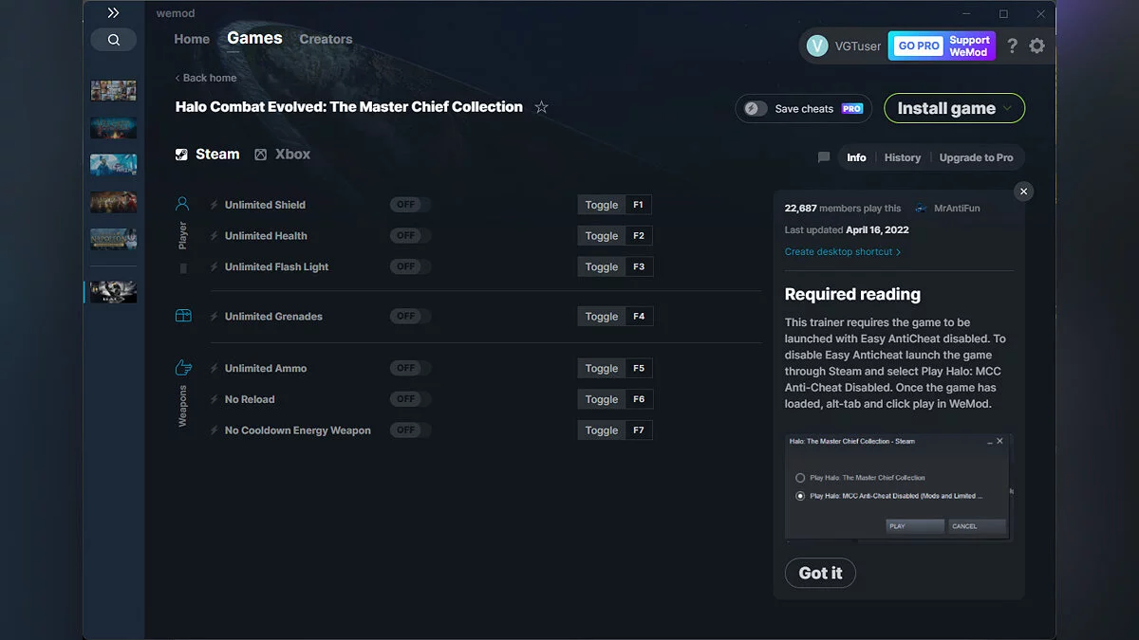Click Toggle button for Unlimited Flash Light
The width and height of the screenshot is (1139, 640).
click(602, 267)
